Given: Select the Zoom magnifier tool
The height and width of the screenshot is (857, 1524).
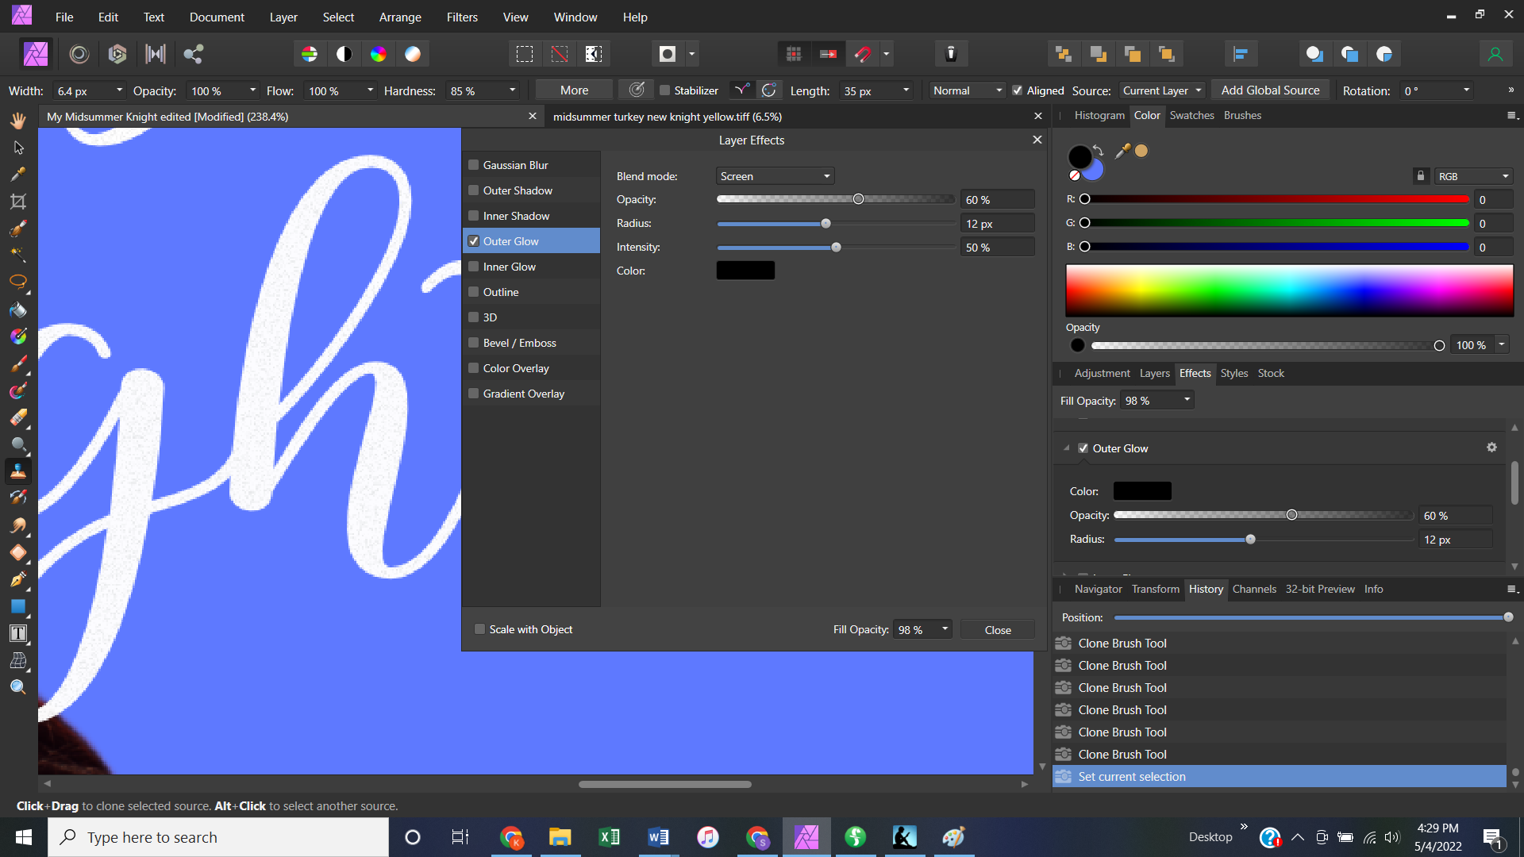Looking at the screenshot, I should [17, 687].
